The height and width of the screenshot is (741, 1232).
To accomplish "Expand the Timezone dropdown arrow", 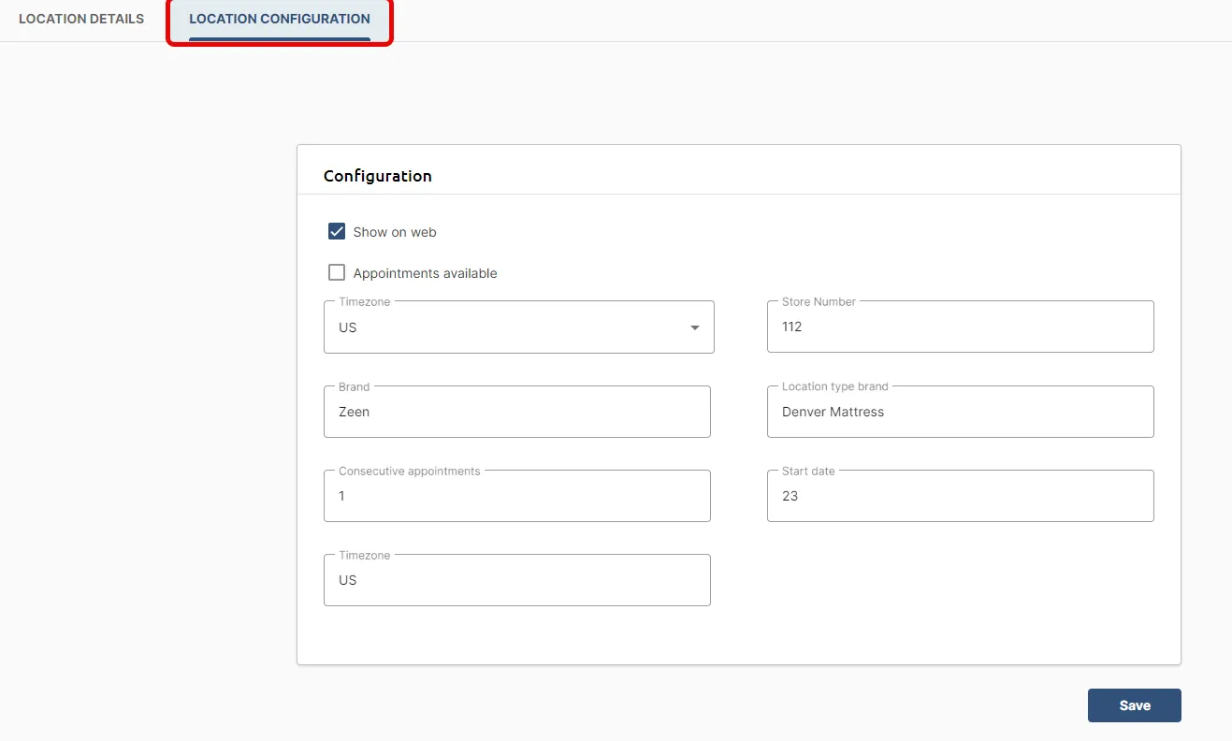I will click(x=694, y=327).
